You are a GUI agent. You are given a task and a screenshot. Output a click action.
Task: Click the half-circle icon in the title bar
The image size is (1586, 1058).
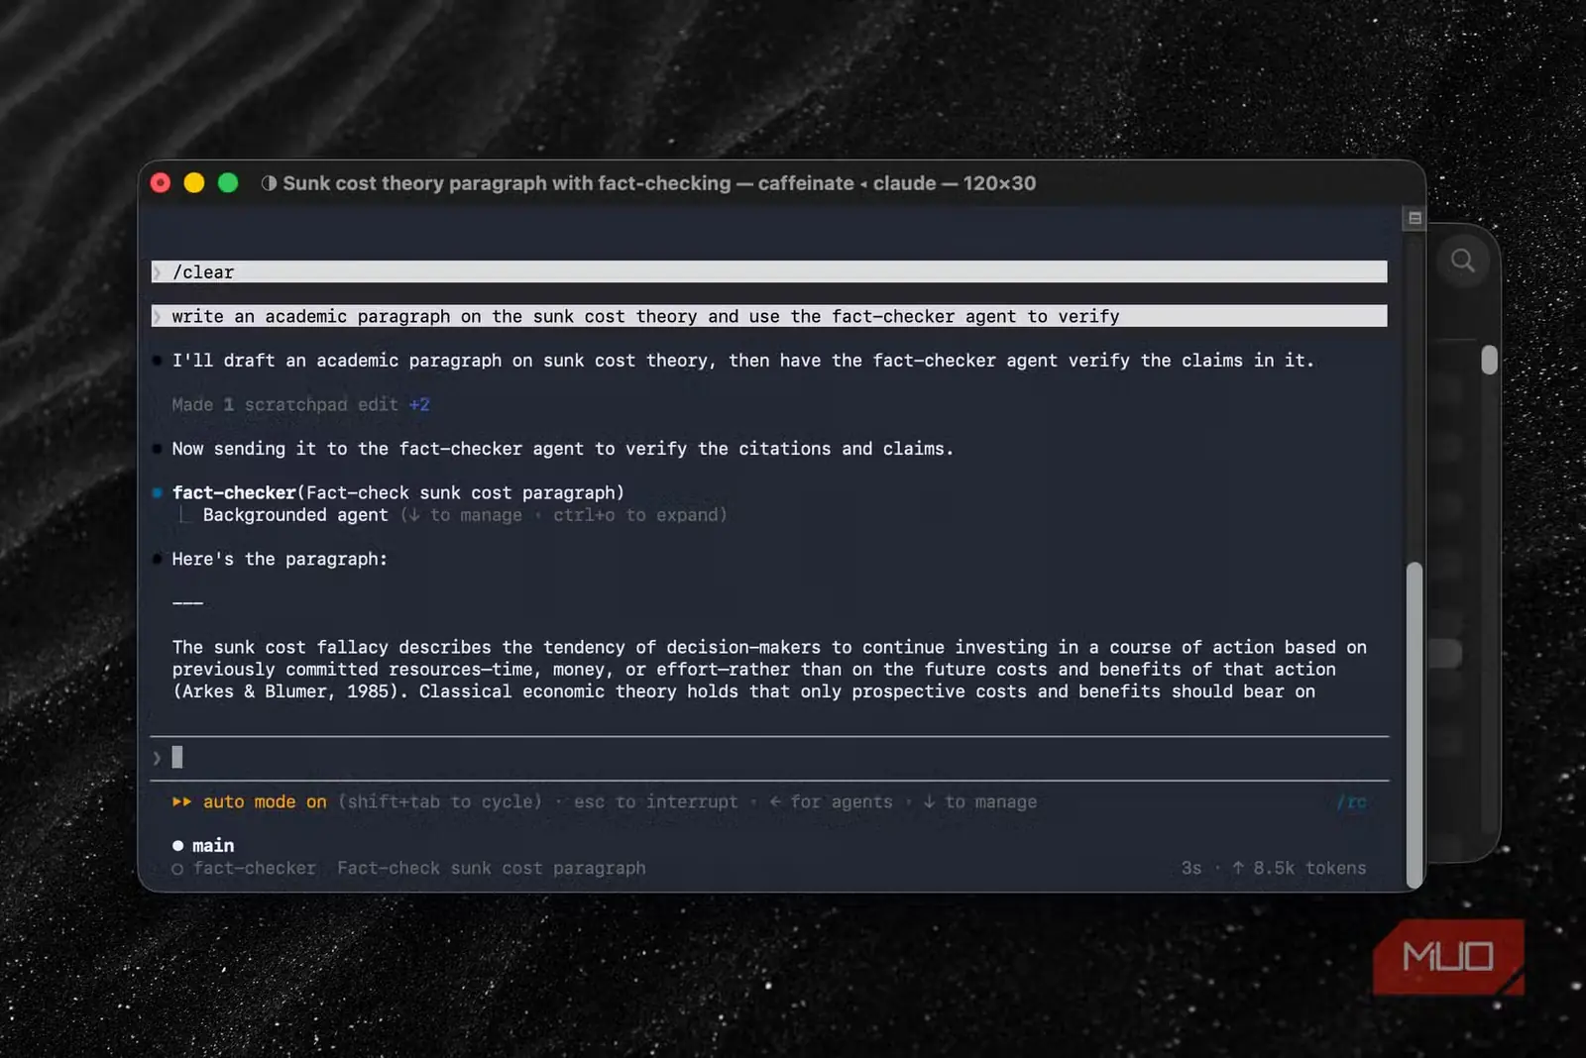269,183
